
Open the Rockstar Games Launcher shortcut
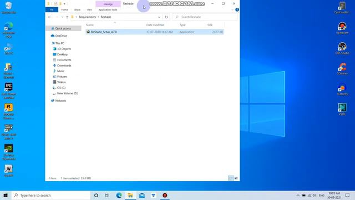coord(9,111)
